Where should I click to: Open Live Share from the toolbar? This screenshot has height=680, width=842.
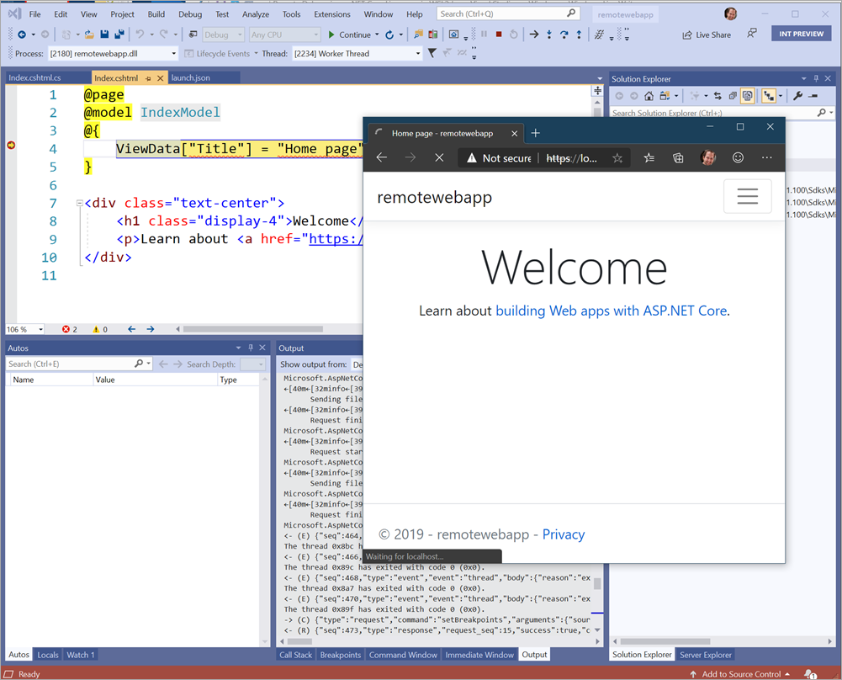(x=707, y=35)
